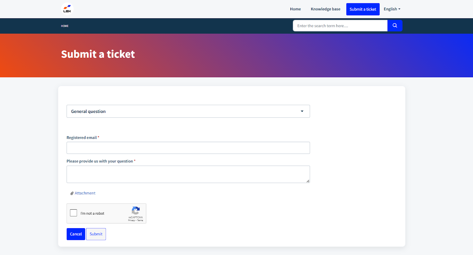Viewport: 473px width, 255px height.
Task: Click the paperclip attachment icon
Action: point(72,193)
